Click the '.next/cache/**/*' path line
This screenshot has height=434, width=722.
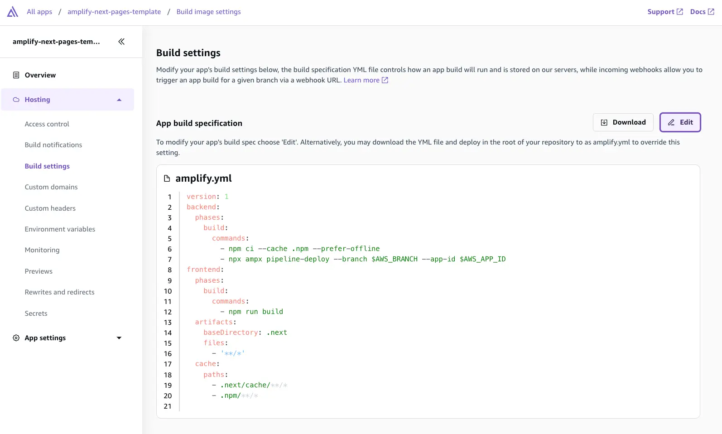click(x=250, y=385)
